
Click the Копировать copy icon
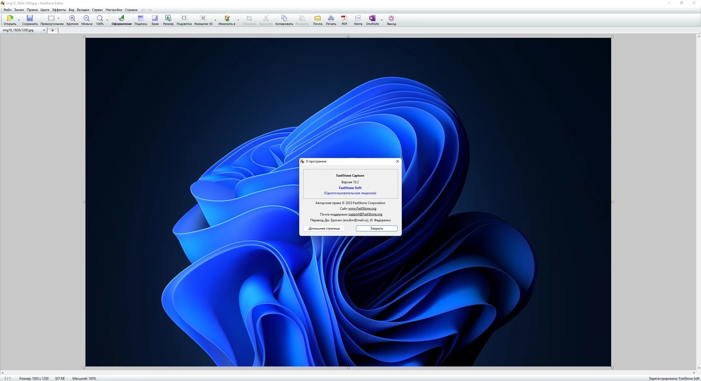coord(284,20)
